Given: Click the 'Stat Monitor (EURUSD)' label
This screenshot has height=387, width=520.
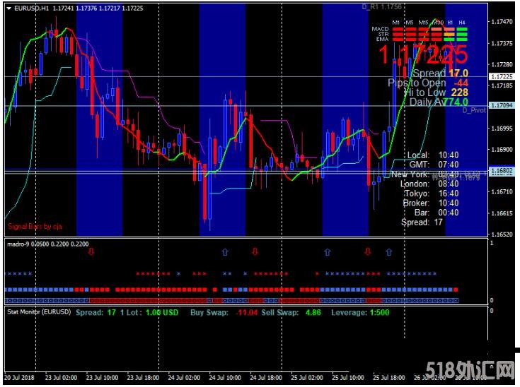Looking at the screenshot, I should pyautogui.click(x=39, y=312).
